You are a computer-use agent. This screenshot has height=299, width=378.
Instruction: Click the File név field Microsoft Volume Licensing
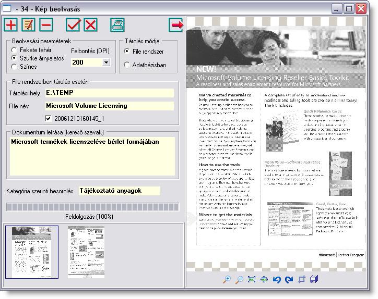coord(110,106)
